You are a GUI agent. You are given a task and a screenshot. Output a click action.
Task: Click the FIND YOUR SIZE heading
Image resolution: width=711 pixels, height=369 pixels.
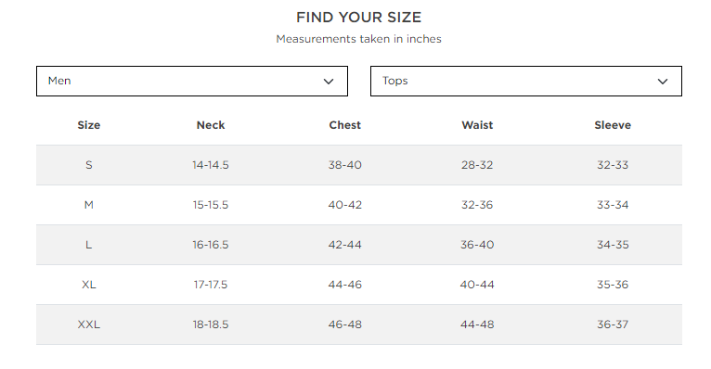pos(358,18)
